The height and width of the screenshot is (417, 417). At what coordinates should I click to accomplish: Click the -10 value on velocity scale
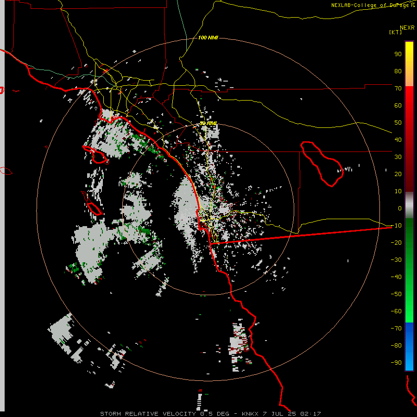coord(396,226)
